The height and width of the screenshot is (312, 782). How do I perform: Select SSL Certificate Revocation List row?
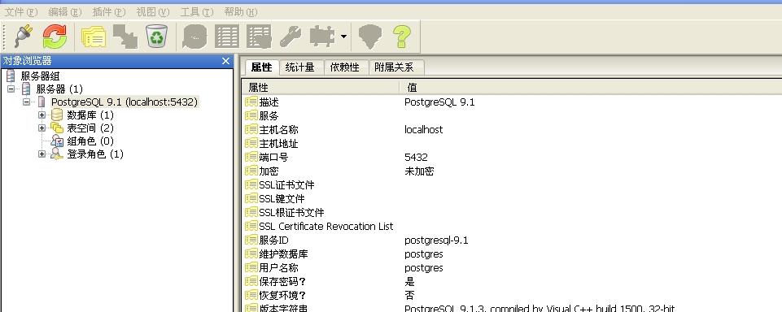[x=512, y=227]
